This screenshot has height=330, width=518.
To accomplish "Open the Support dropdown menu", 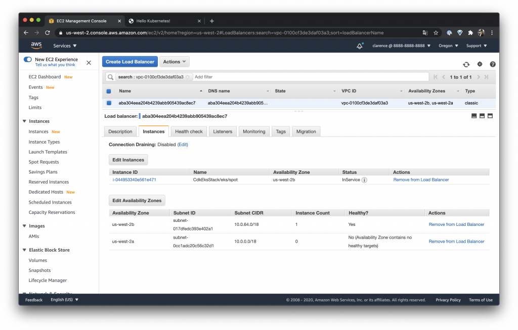I will click(477, 46).
